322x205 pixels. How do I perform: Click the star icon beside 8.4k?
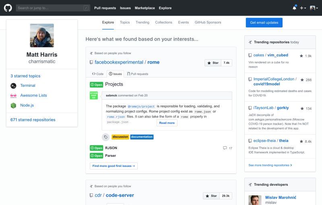coord(301,141)
